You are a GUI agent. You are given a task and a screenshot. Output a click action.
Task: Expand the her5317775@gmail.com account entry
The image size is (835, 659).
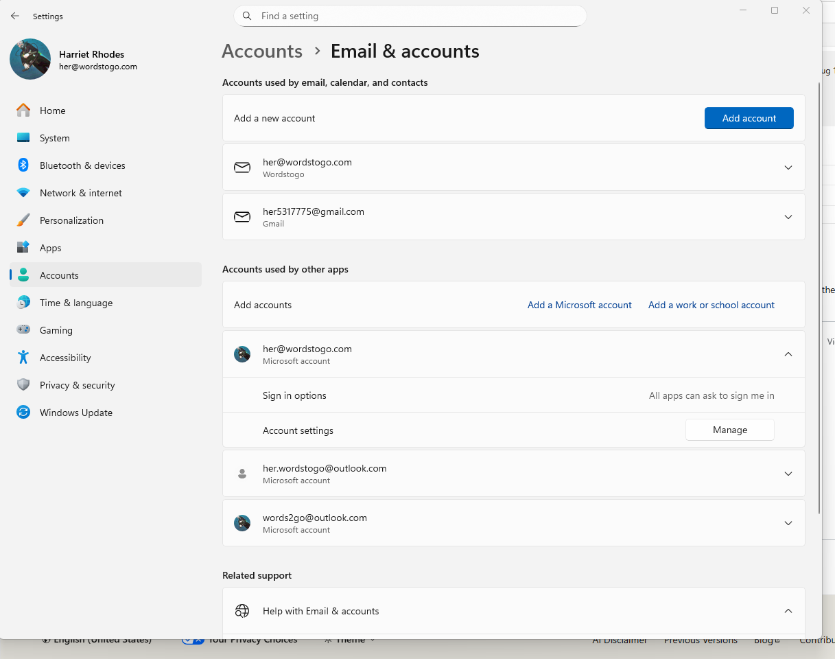tap(788, 216)
